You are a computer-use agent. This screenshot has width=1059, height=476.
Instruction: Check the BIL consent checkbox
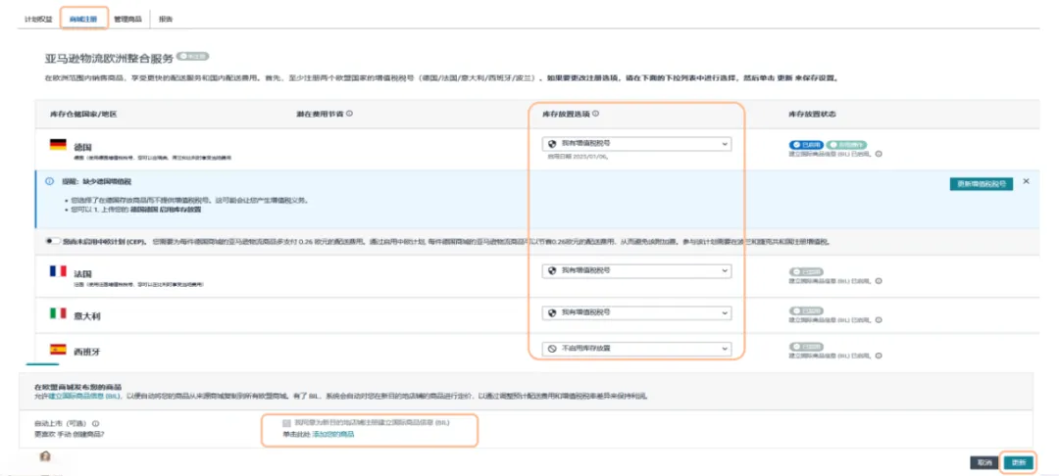click(x=287, y=423)
